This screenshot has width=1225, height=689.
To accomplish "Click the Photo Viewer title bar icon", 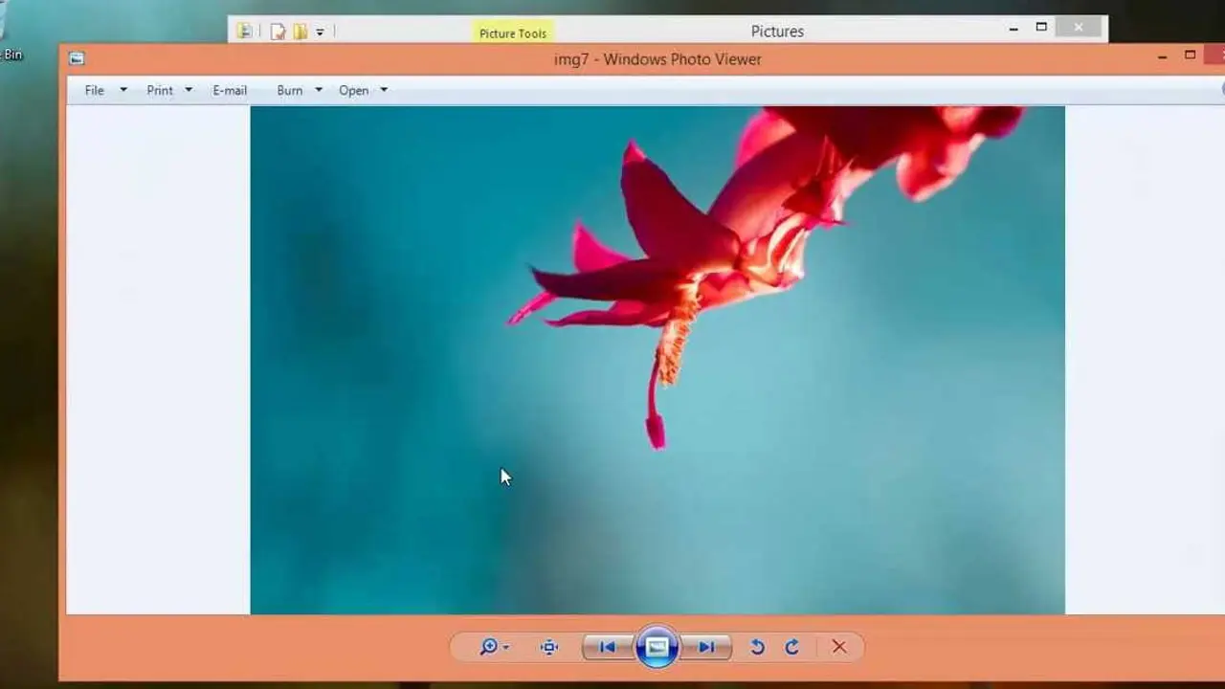I will click(x=77, y=58).
